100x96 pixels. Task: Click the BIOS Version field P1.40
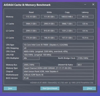(58, 78)
